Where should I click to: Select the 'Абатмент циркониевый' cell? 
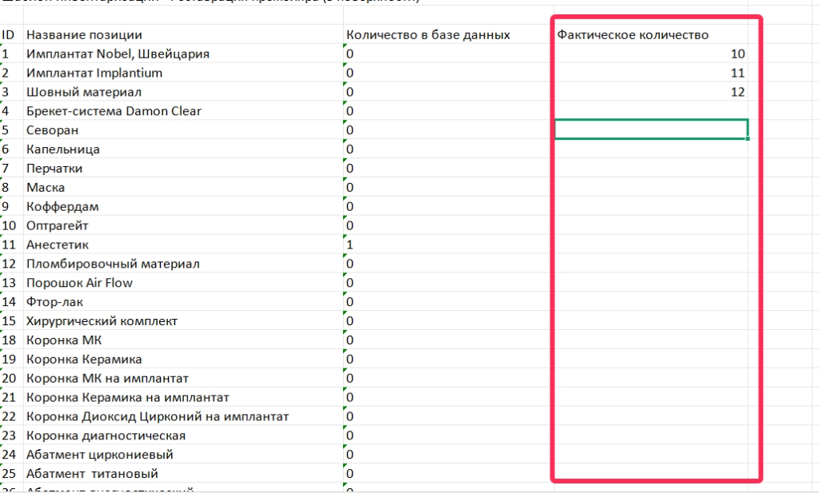(x=99, y=455)
